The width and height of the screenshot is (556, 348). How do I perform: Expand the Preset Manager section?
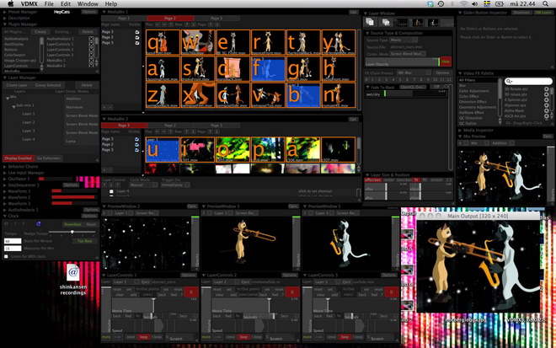[5, 12]
